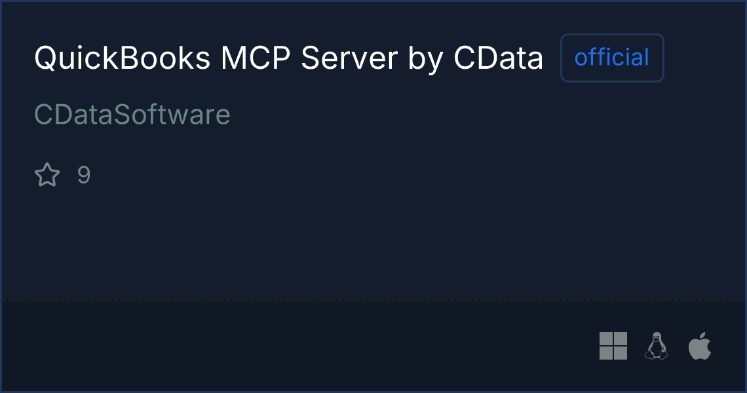Click the Linux penguin icon
747x393 pixels.
pos(657,346)
